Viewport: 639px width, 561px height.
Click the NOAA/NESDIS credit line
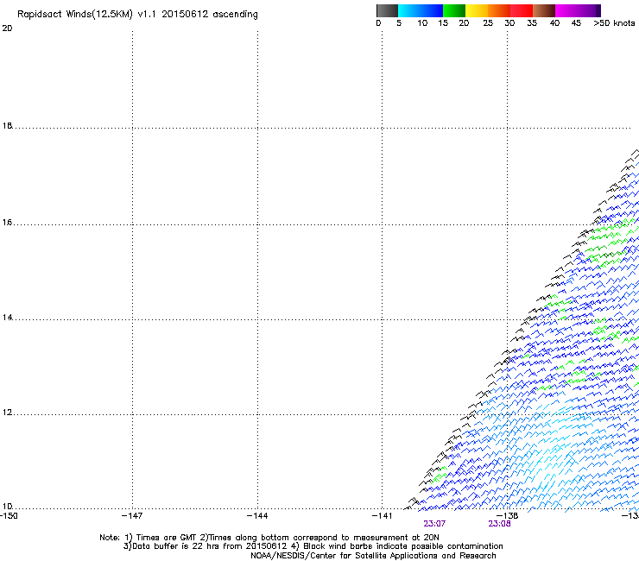(x=373, y=556)
